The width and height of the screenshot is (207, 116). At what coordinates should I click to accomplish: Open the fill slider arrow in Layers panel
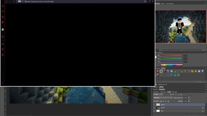[189, 101]
